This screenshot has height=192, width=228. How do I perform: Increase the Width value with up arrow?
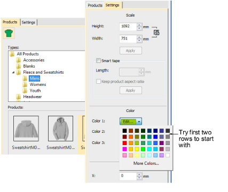139,37
